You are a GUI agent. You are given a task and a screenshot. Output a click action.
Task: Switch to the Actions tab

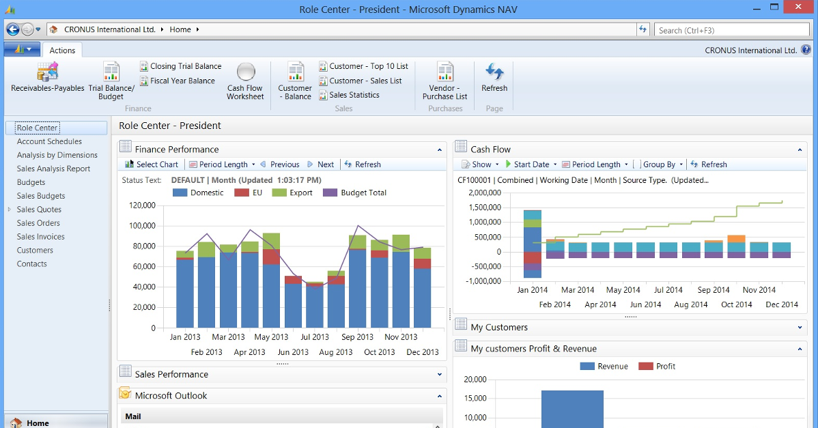[62, 49]
